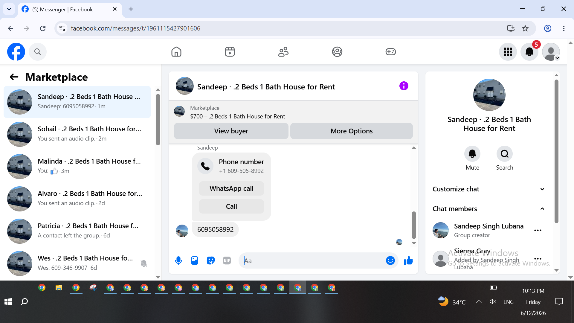The height and width of the screenshot is (323, 574).
Task: Go to the Home feed icon
Action: tap(176, 52)
